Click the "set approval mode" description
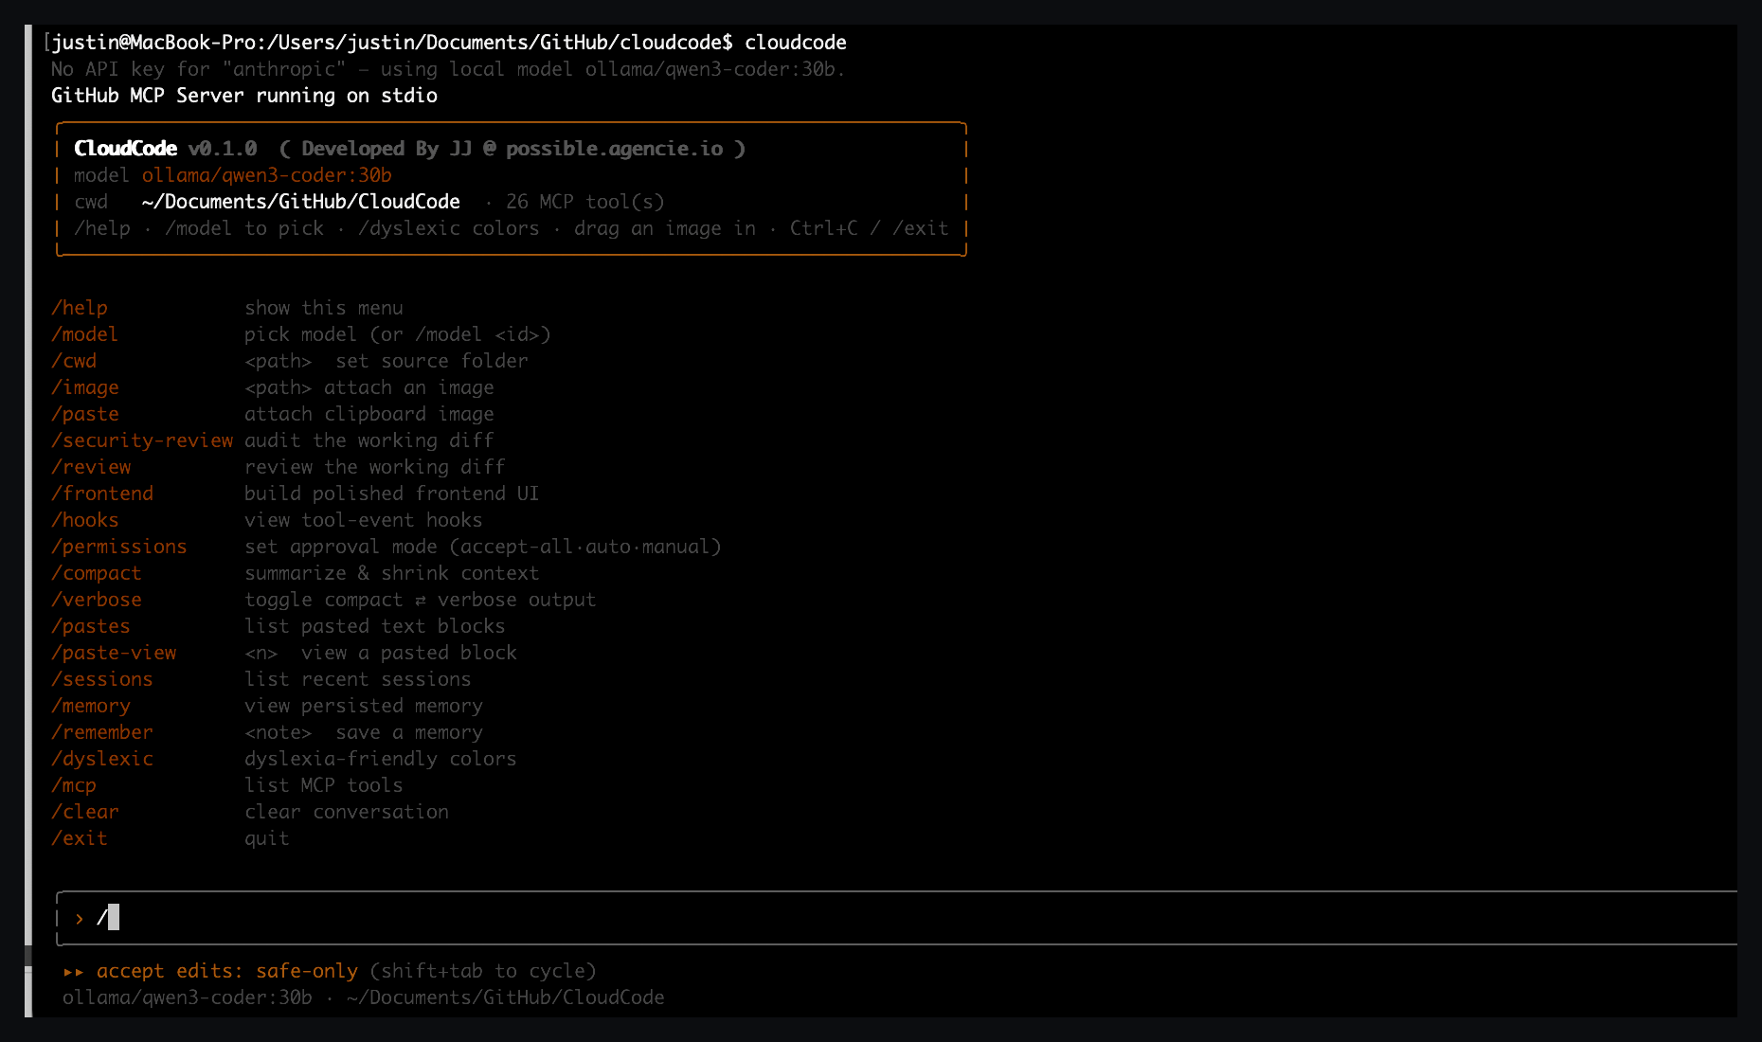This screenshot has width=1762, height=1042. pos(341,547)
